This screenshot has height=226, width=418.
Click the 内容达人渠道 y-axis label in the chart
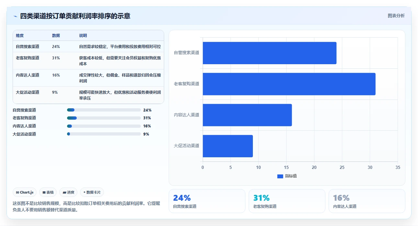point(186,115)
